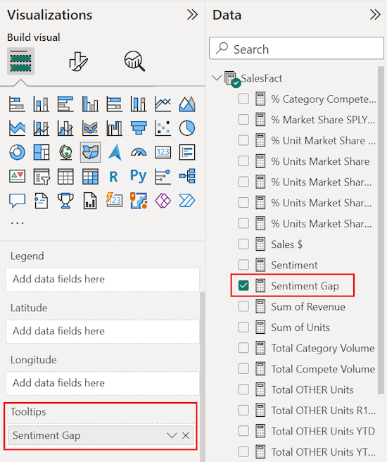Select the line chart visual
This screenshot has width=387, height=462.
pos(163,104)
